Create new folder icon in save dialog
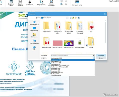This screenshot has height=97, width=119. click(x=76, y=18)
